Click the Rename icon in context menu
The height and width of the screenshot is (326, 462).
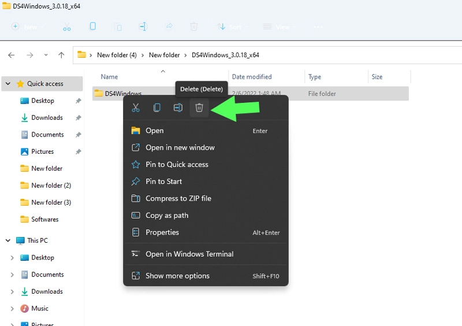coord(178,108)
